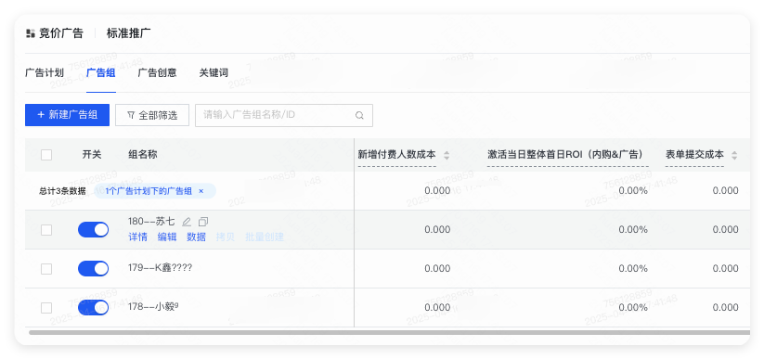Screen dimensions: 764x359
Task: Switch to the 广告创意 tab
Action: [x=157, y=73]
